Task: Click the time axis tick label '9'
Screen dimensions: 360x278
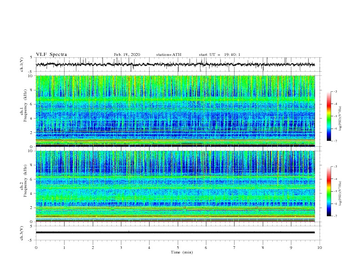Action: point(291,248)
